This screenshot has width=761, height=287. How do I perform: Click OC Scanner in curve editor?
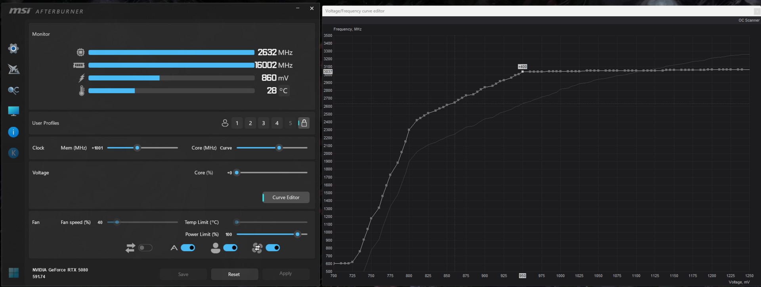point(749,20)
